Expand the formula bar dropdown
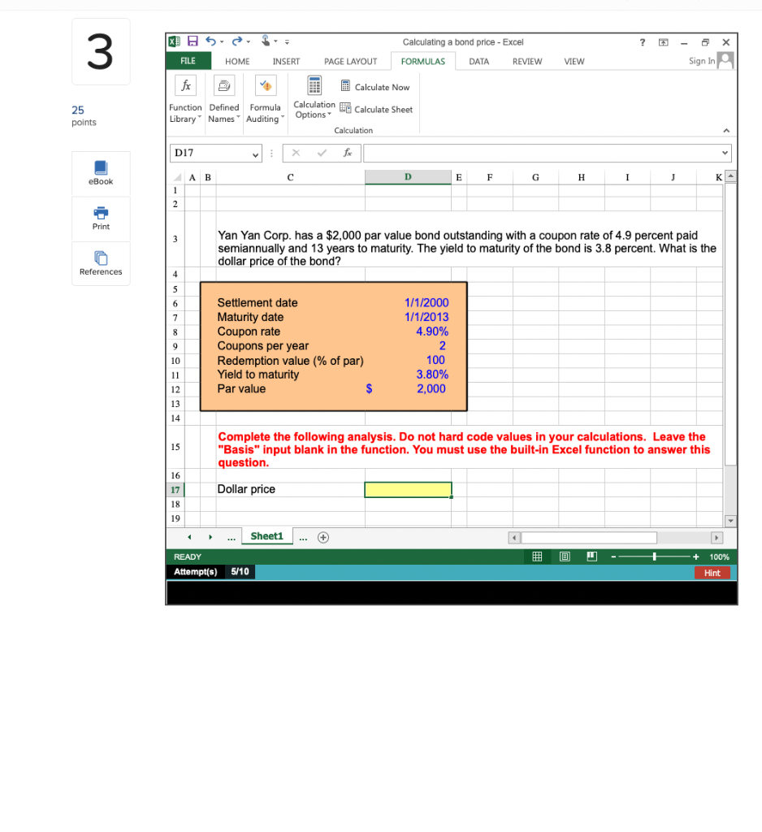Image resolution: width=762 pixels, height=832 pixels. click(724, 153)
